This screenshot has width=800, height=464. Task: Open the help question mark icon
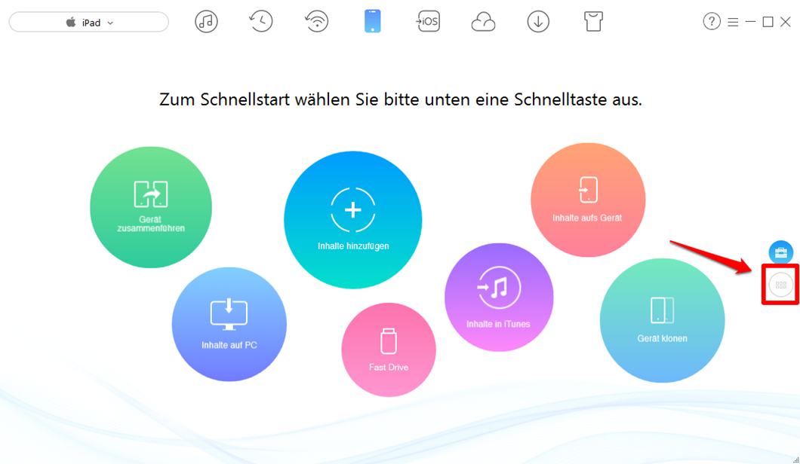(x=712, y=22)
